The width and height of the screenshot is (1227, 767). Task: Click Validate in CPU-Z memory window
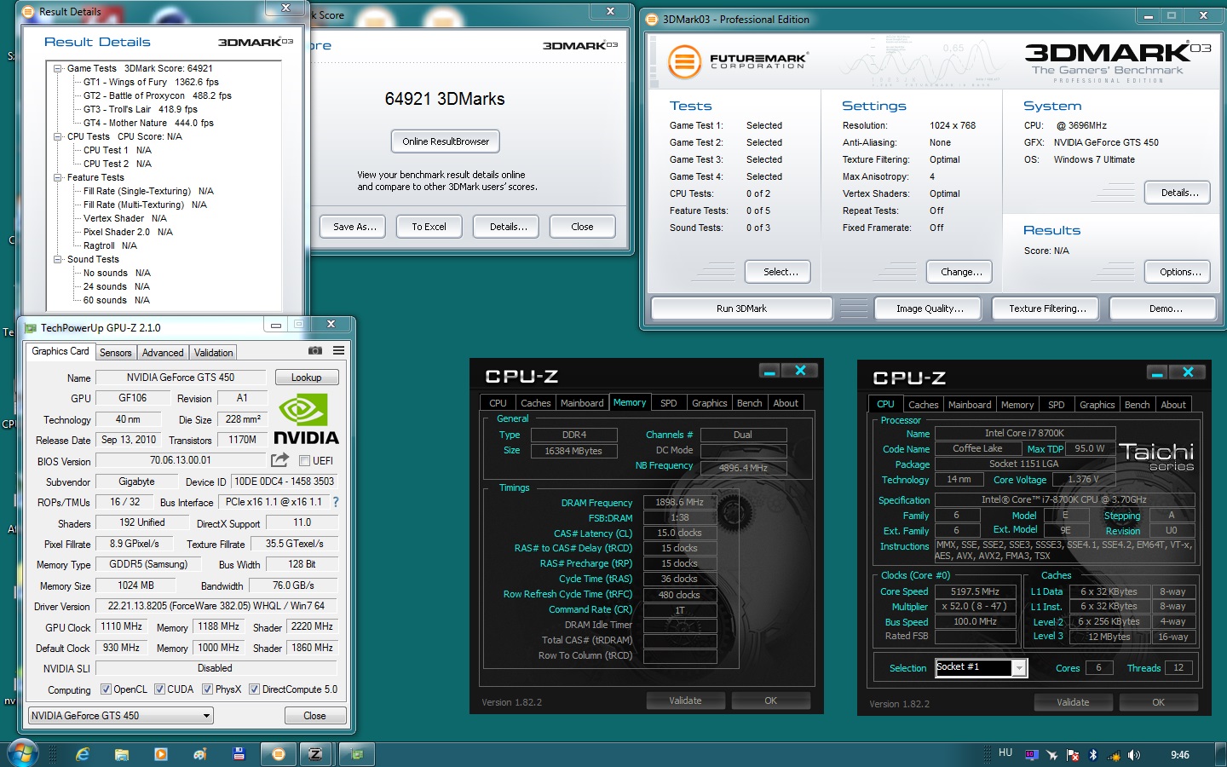pos(685,701)
